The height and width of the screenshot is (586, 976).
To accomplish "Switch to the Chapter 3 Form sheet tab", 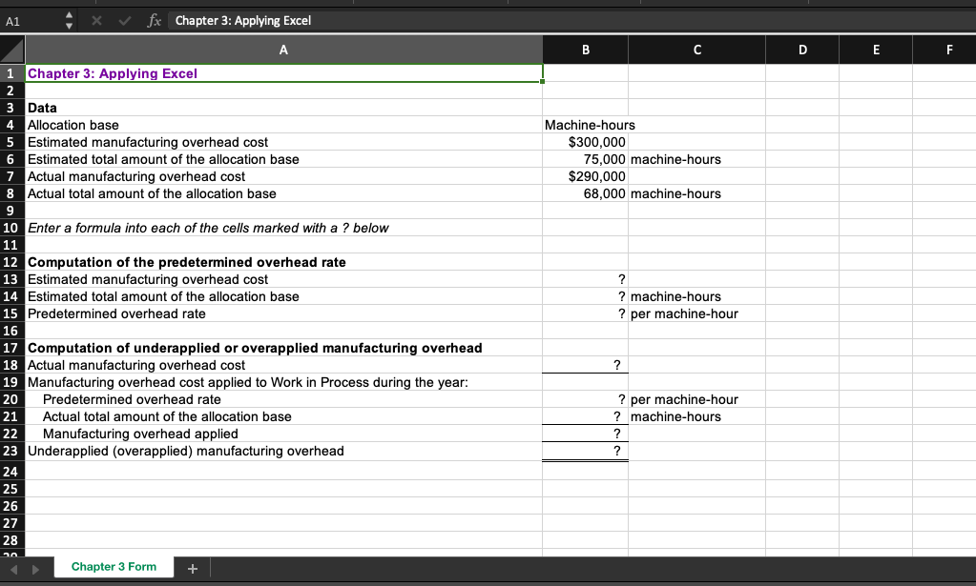I will pos(114,566).
